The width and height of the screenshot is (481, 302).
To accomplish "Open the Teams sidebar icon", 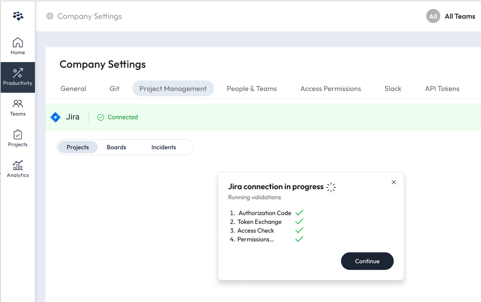I will (x=18, y=108).
